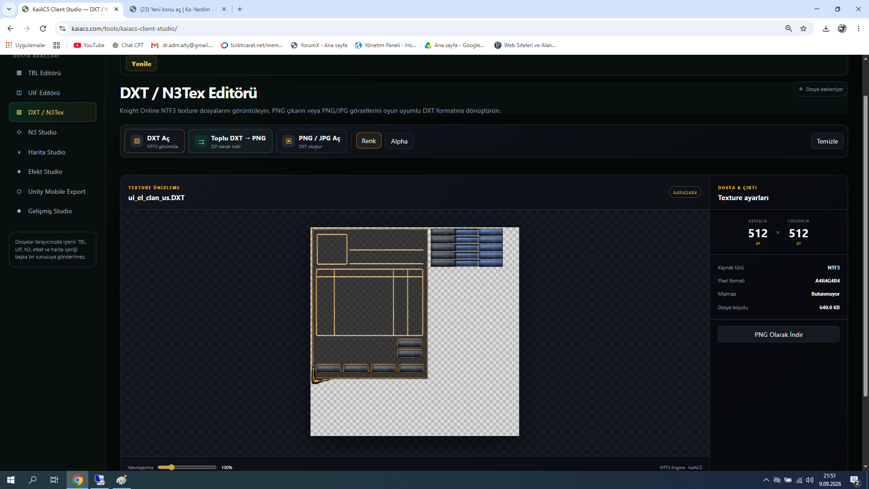869x489 pixels.
Task: Open the notification center icon
Action: click(855, 480)
